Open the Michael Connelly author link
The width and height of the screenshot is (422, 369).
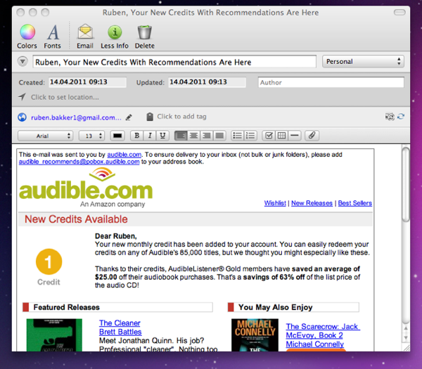coord(315,344)
